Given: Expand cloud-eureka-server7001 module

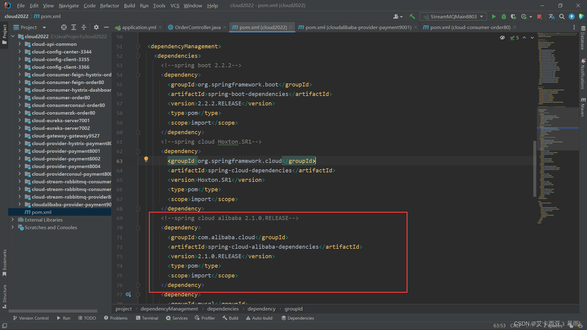Looking at the screenshot, I should [x=20, y=120].
